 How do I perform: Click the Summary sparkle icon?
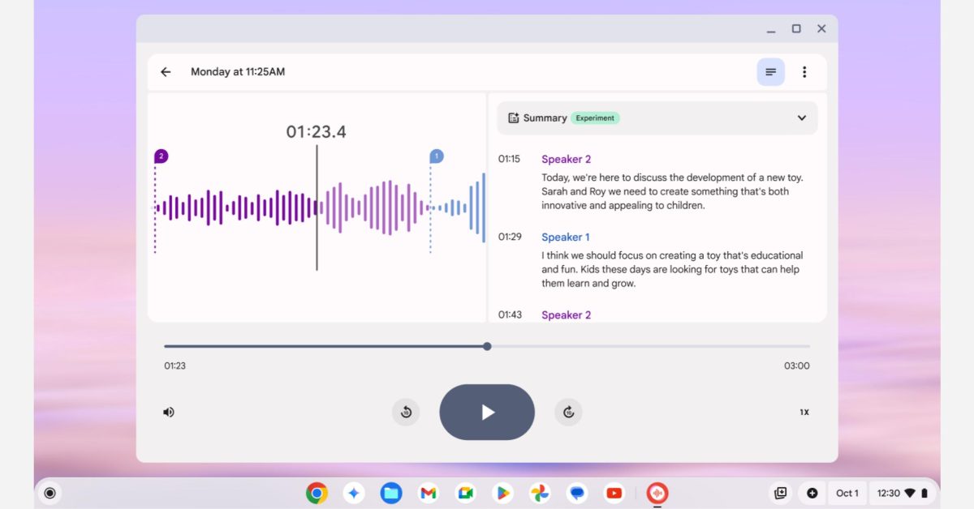513,118
